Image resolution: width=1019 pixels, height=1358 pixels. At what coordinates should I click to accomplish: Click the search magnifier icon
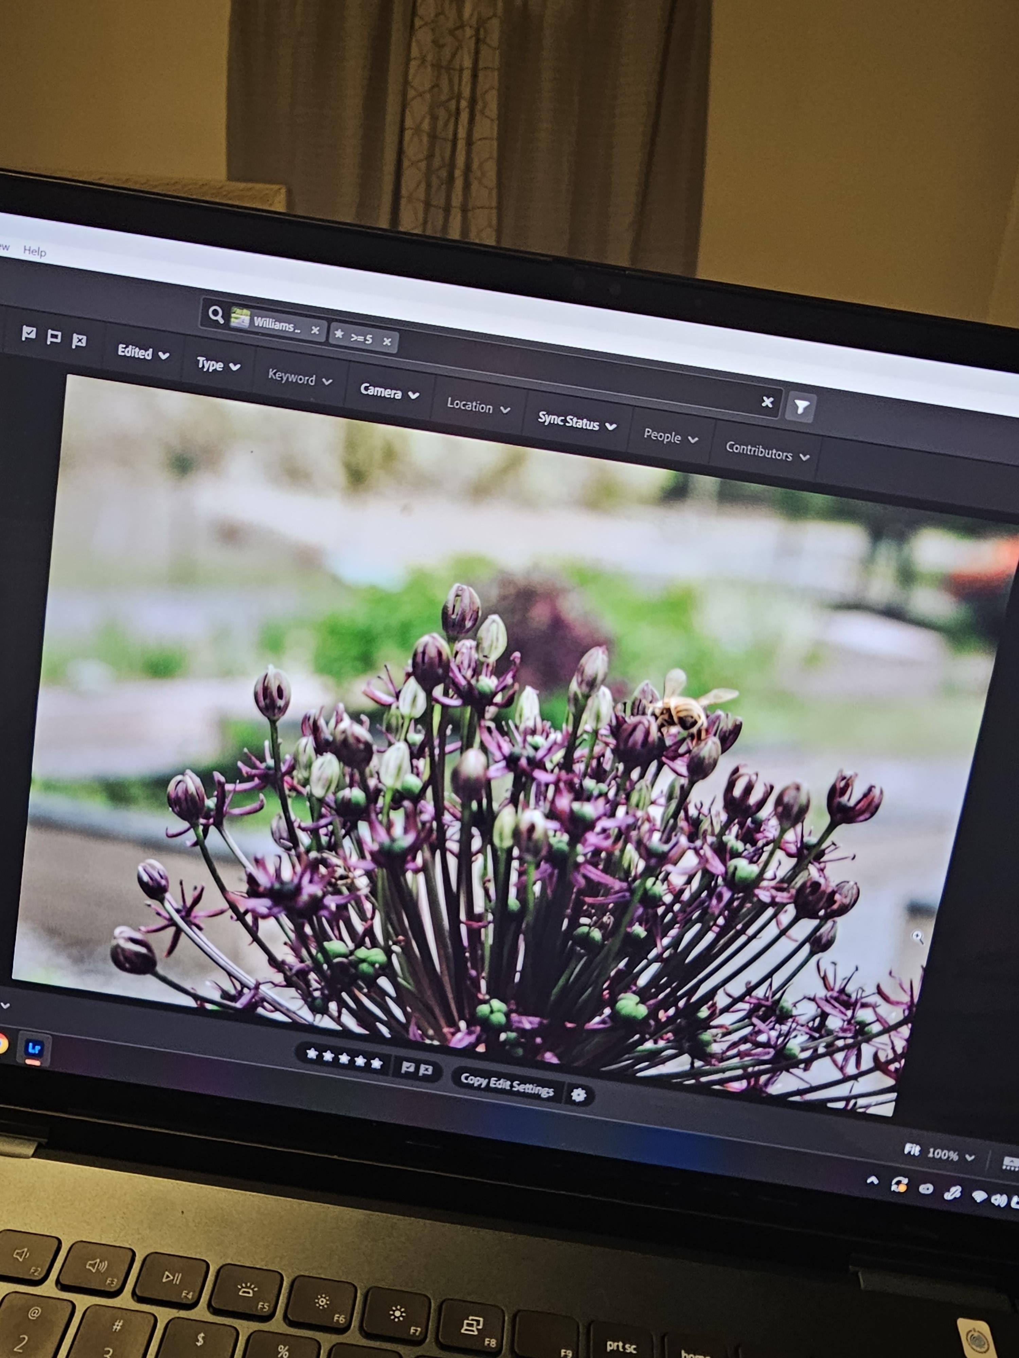point(216,314)
